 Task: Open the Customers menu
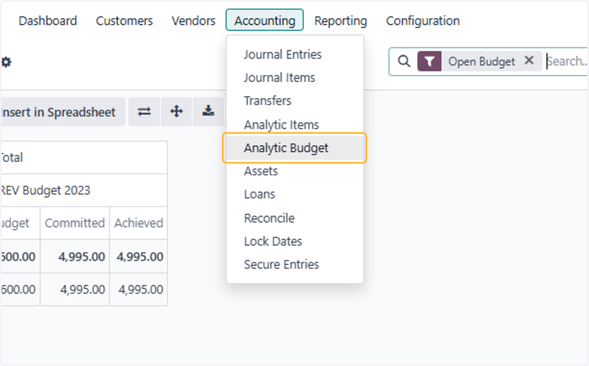click(x=124, y=21)
